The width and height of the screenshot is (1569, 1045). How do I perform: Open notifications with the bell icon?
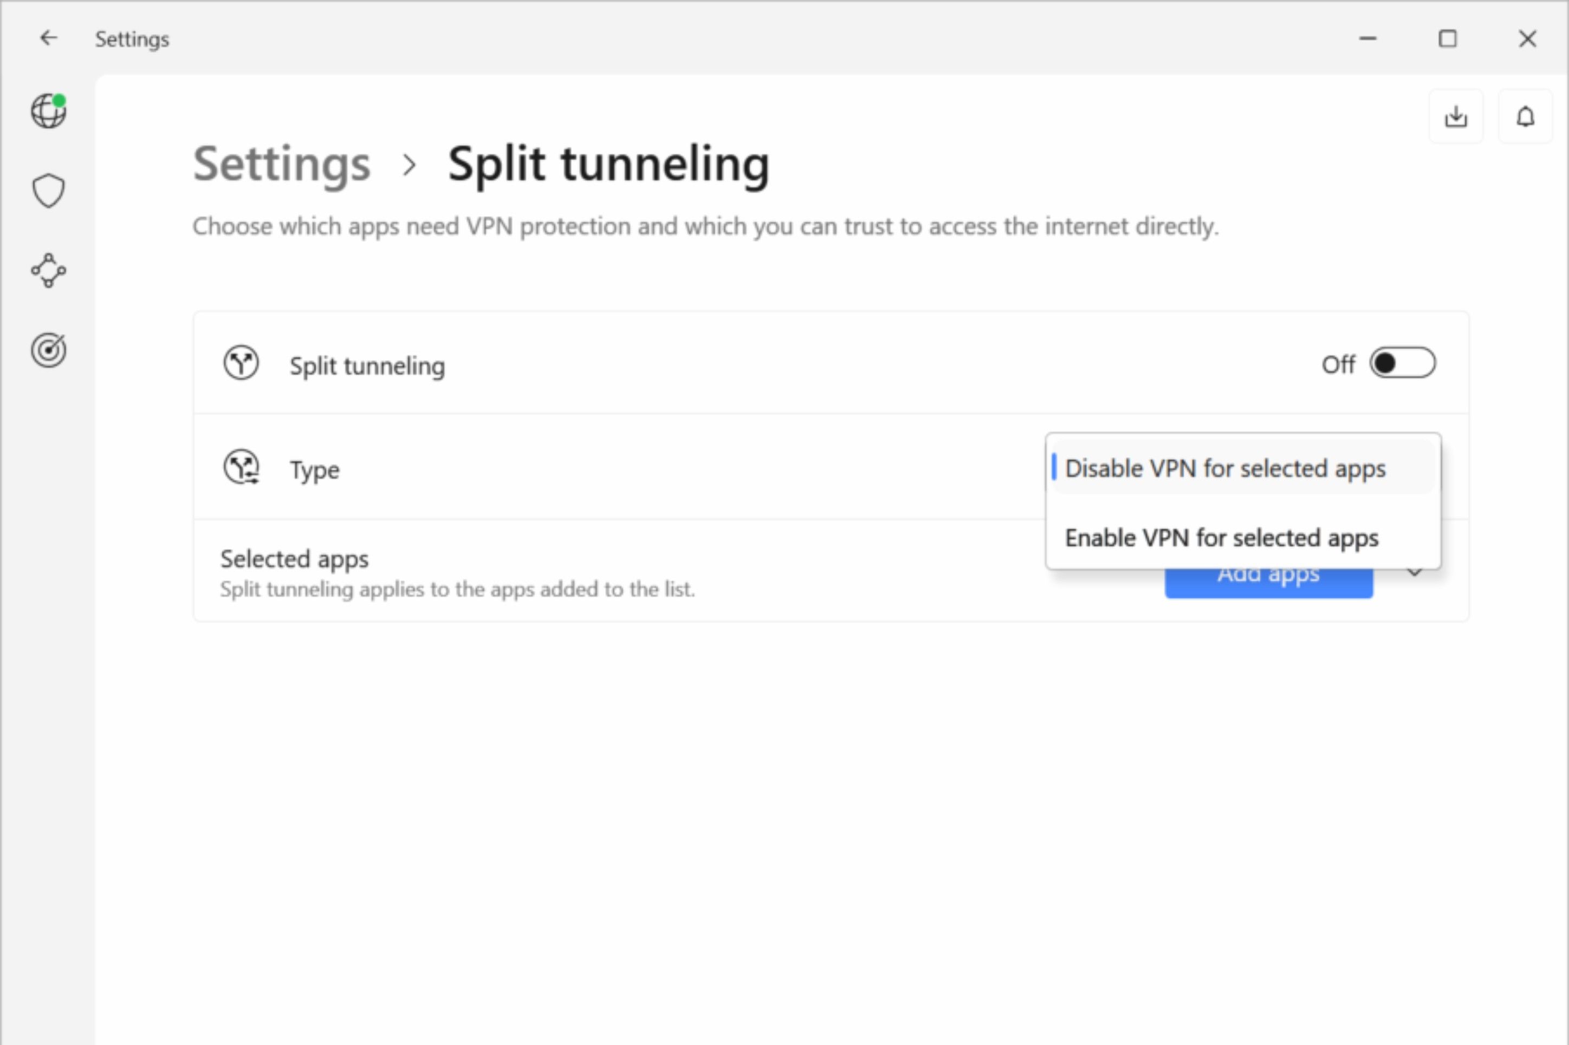pos(1525,116)
